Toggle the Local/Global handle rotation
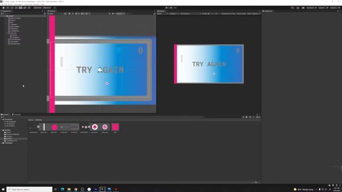The width and height of the screenshot is (342, 192). click(x=48, y=8)
